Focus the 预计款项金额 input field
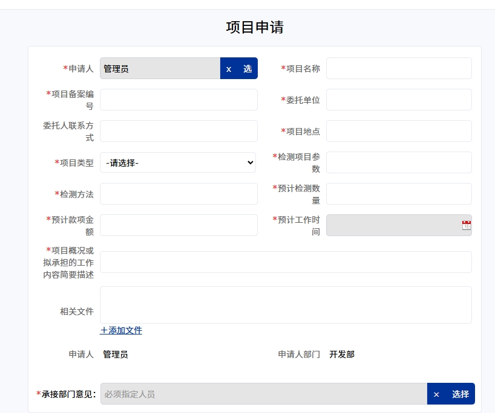 [x=179, y=225]
